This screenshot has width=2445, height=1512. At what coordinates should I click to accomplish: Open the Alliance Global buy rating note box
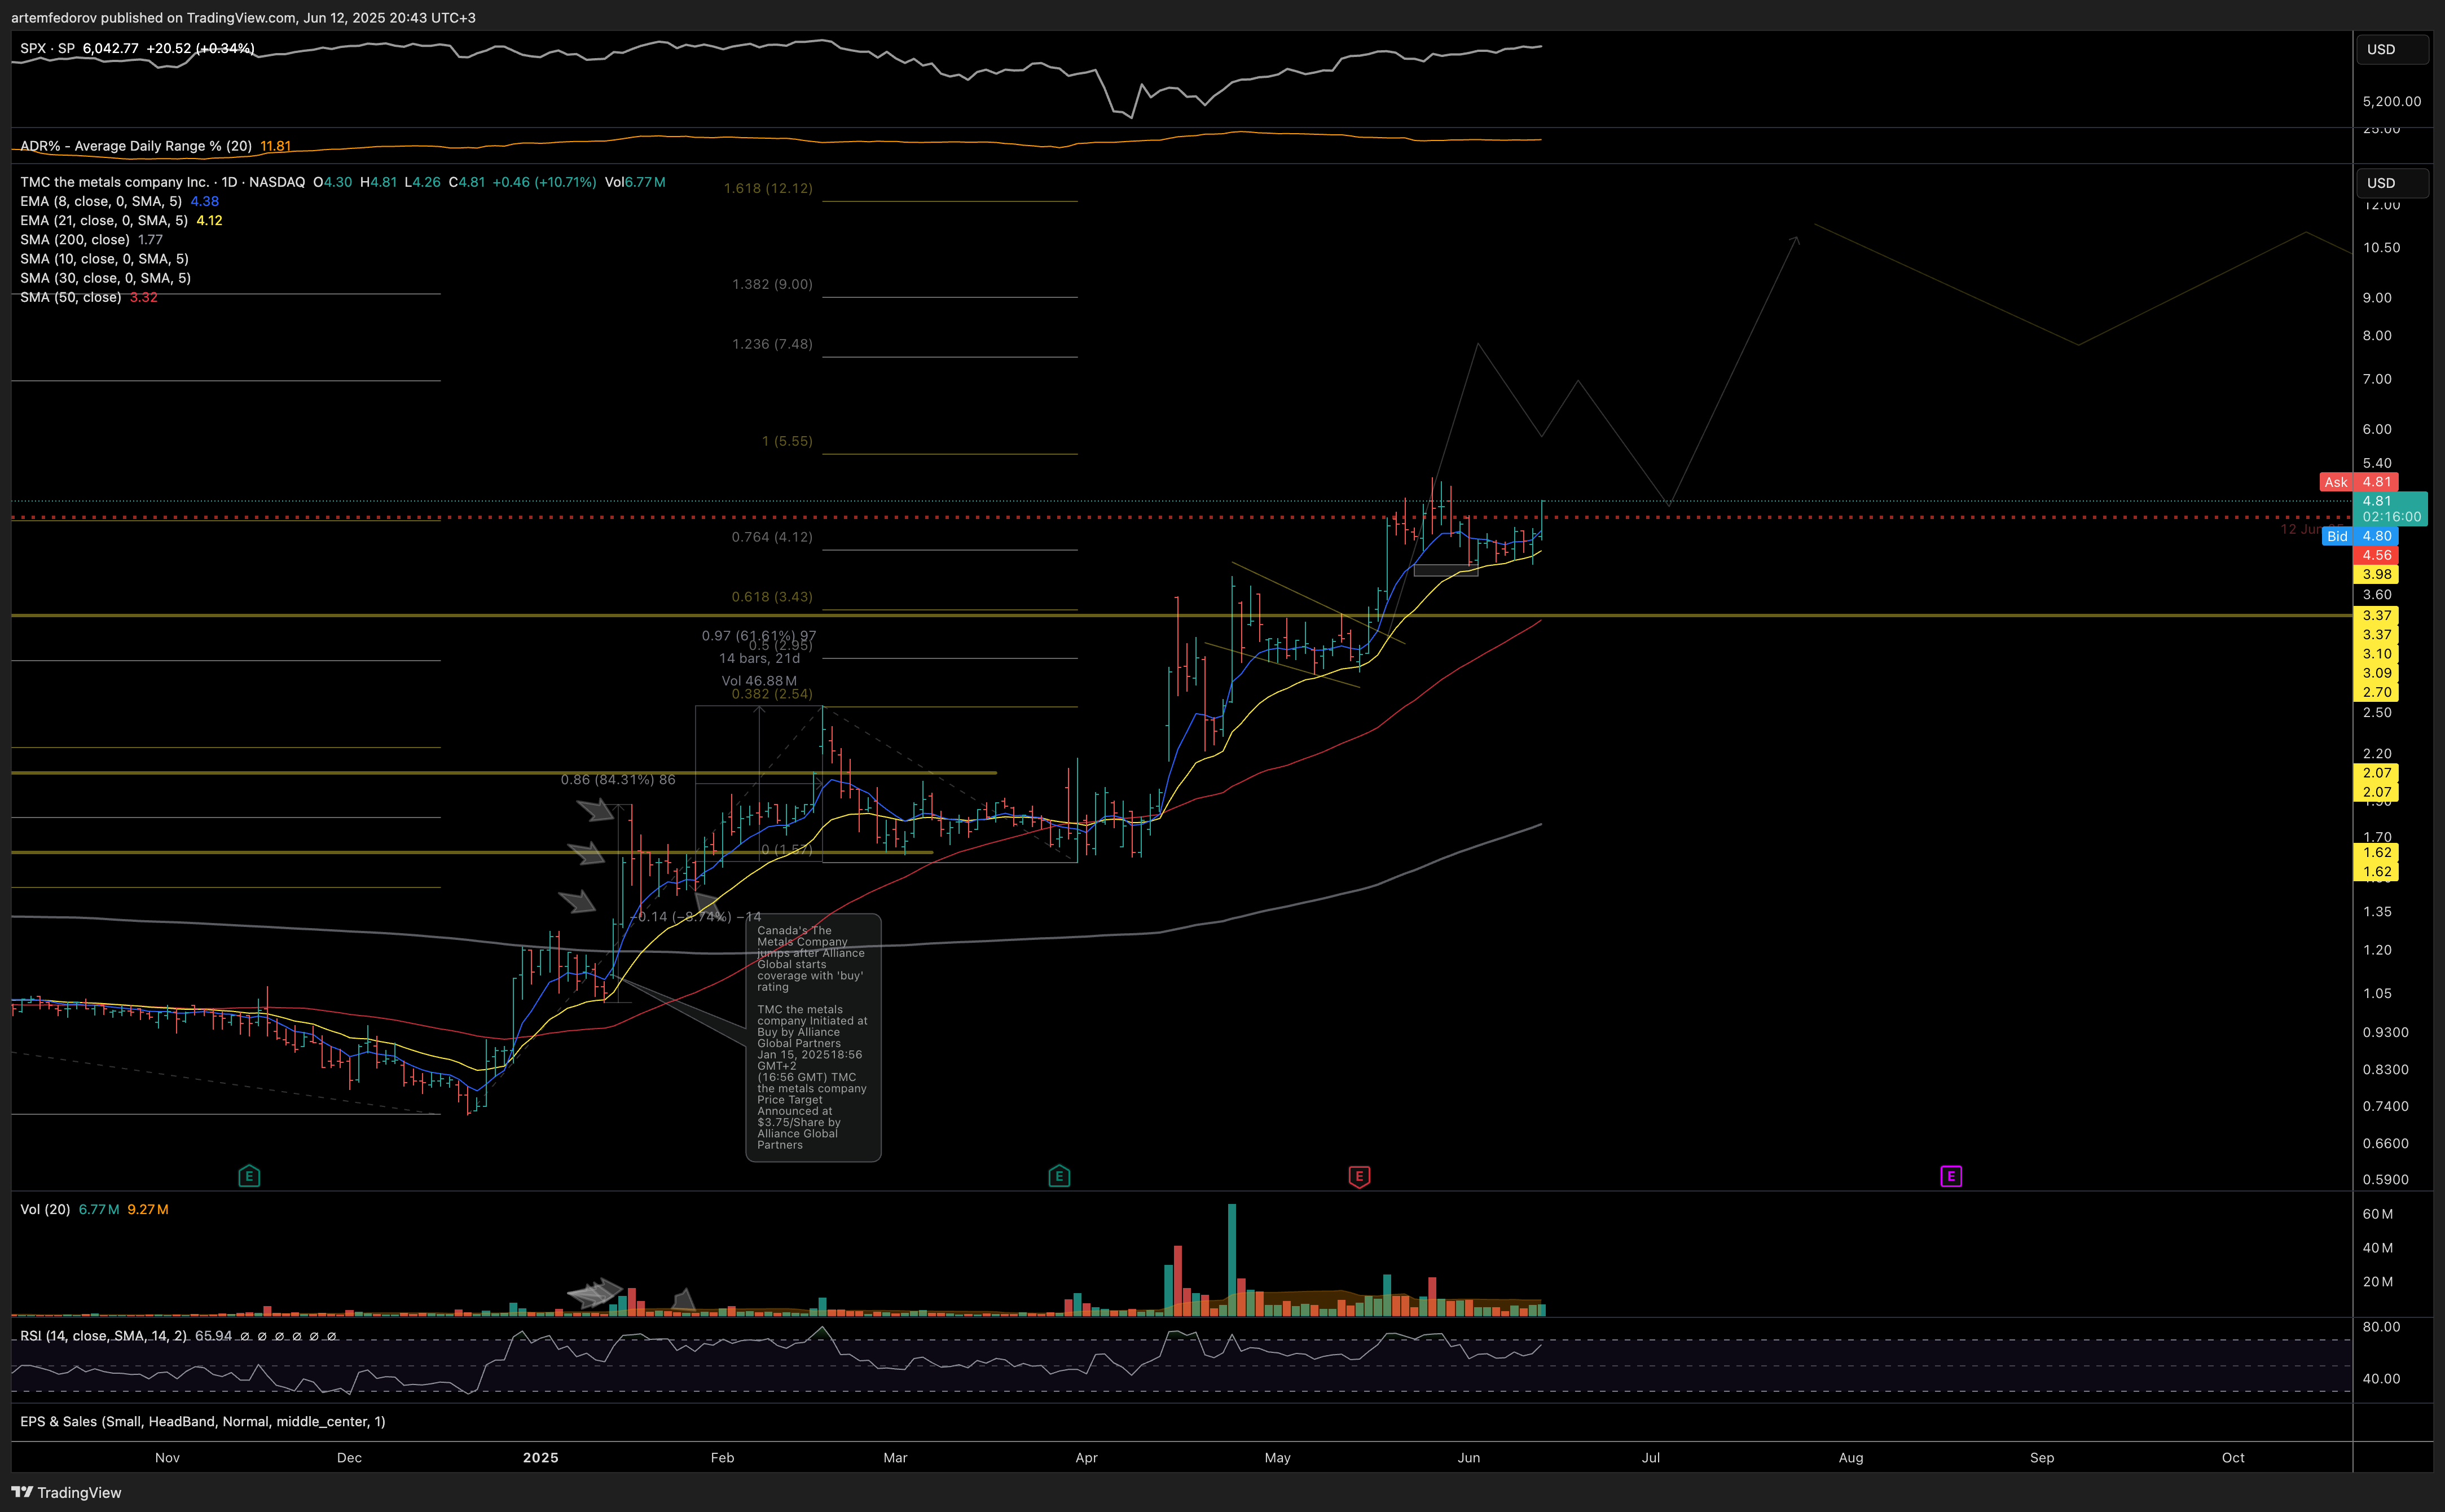pos(813,1038)
